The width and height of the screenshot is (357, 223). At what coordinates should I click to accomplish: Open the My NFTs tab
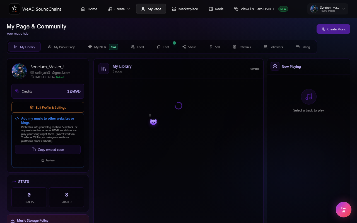(103, 47)
